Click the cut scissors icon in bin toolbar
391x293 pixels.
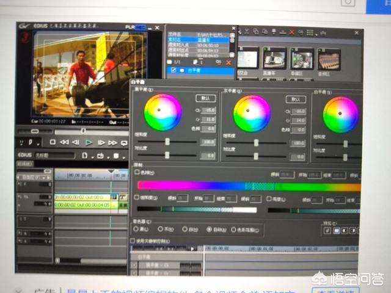[x=247, y=31]
